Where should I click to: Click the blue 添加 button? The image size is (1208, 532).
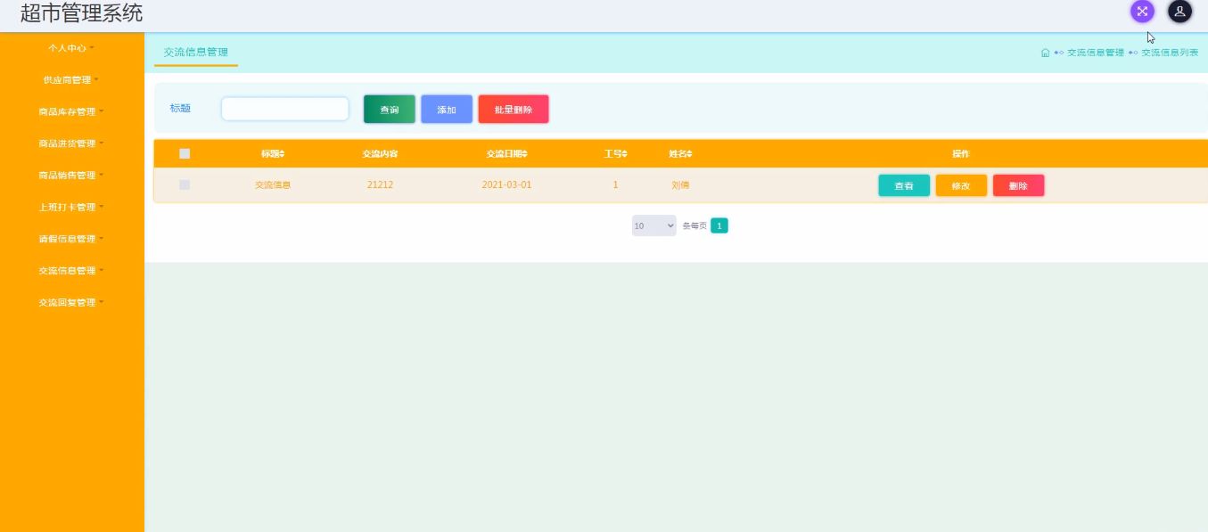(x=447, y=110)
